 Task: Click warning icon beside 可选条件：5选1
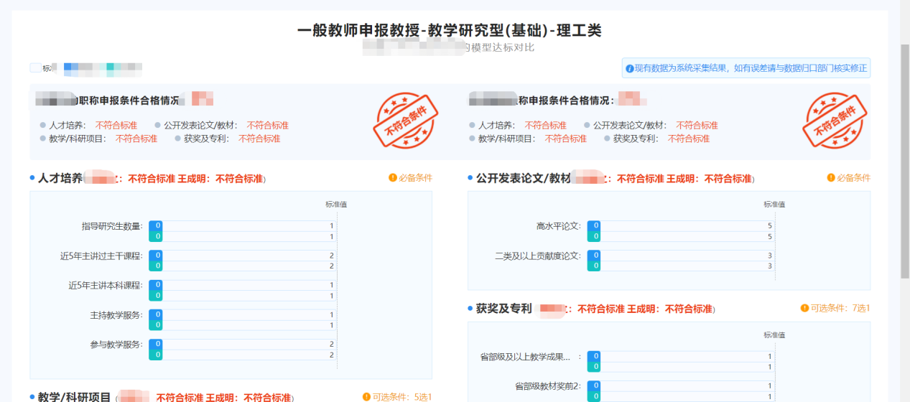point(366,397)
